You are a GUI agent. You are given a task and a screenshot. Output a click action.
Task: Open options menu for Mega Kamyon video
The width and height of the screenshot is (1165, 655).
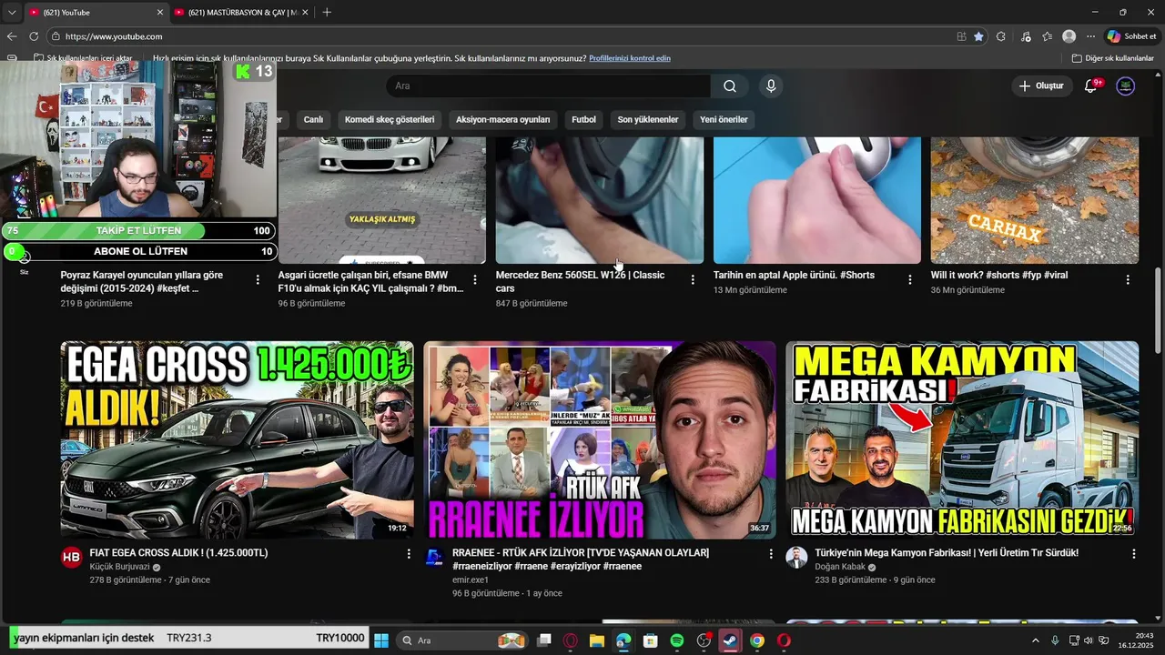1134,553
